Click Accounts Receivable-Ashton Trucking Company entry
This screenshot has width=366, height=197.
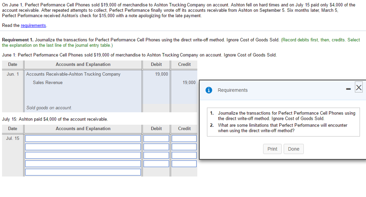(x=73, y=74)
